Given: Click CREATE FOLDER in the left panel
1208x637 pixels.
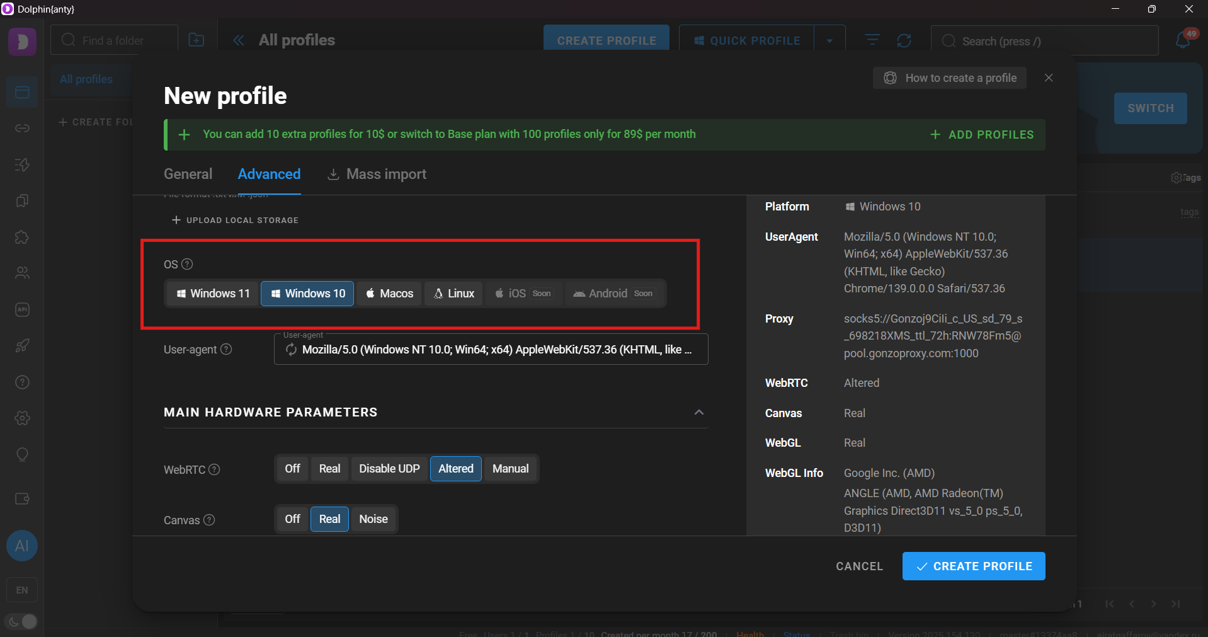Looking at the screenshot, I should point(95,122).
